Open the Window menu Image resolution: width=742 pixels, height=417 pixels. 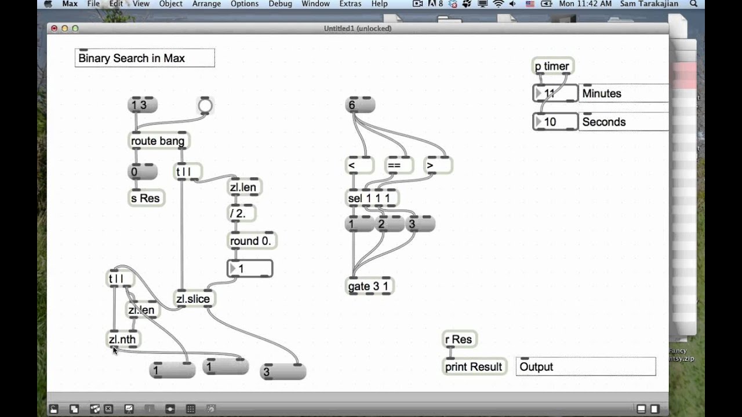pyautogui.click(x=315, y=4)
